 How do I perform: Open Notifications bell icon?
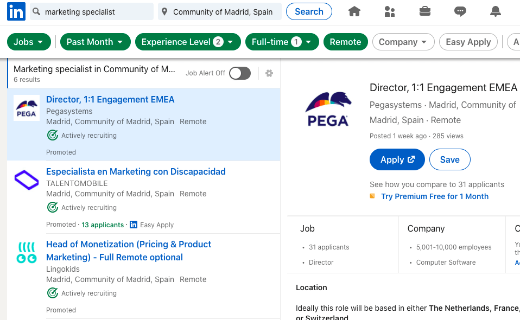tap(495, 11)
